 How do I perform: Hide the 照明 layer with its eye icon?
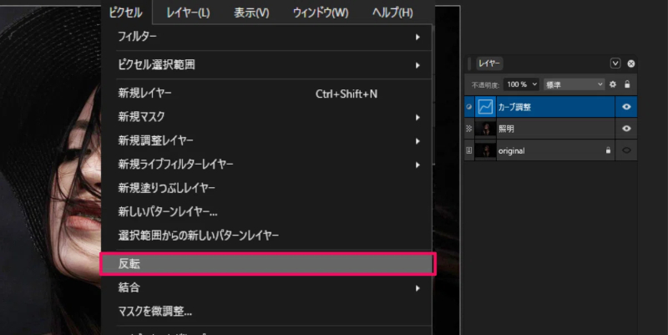click(626, 129)
